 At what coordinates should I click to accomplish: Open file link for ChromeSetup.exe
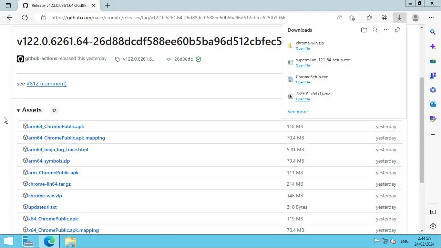[x=303, y=82]
